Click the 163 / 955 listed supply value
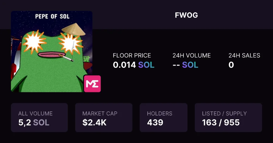Viewport: 273px width, 143px height. click(x=221, y=122)
